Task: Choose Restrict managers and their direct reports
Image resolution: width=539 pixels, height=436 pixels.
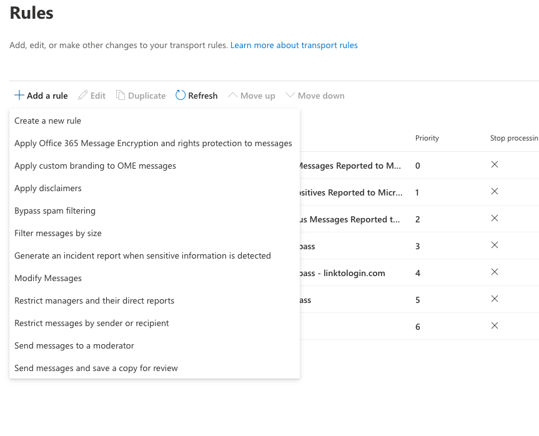Action: point(94,300)
